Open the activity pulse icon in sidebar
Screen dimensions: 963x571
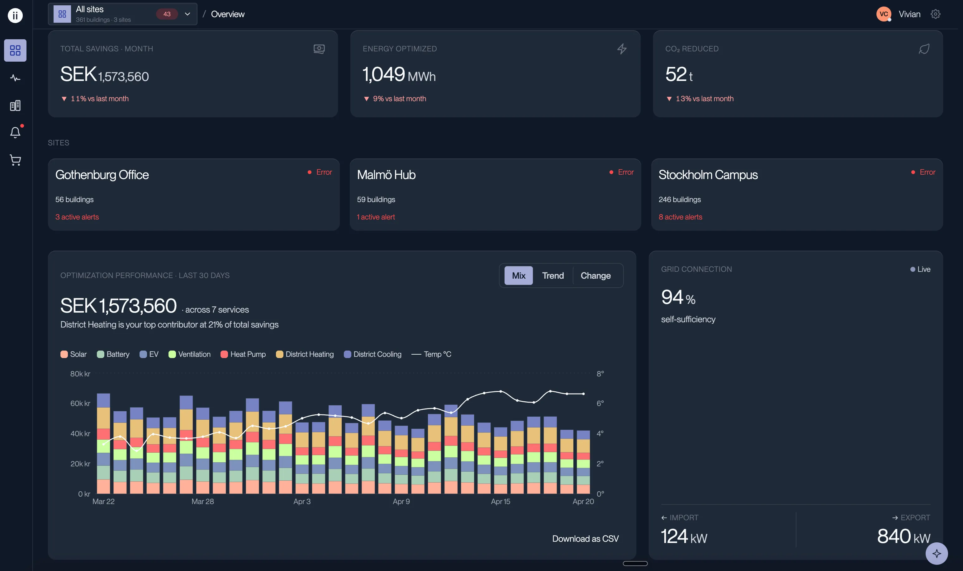15,78
